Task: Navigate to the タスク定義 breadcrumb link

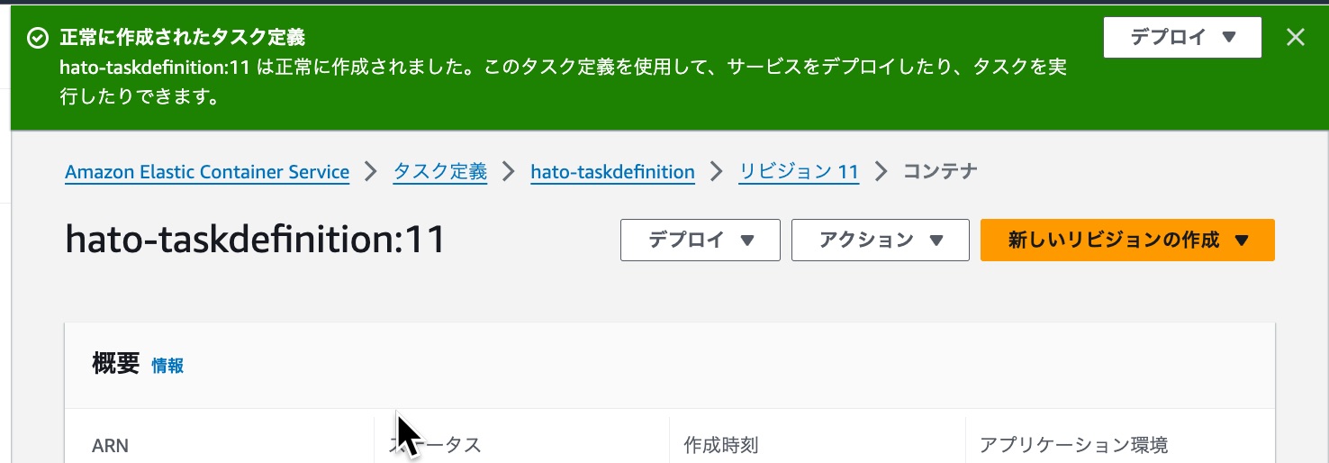Action: click(440, 172)
